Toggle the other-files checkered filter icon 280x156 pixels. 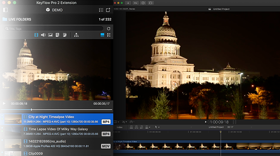point(65,35)
